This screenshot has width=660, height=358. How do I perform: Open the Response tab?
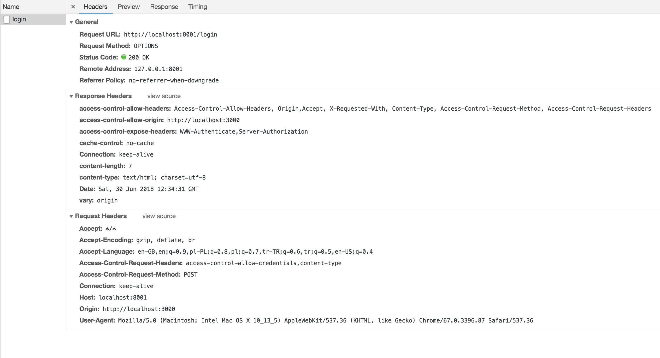click(164, 7)
